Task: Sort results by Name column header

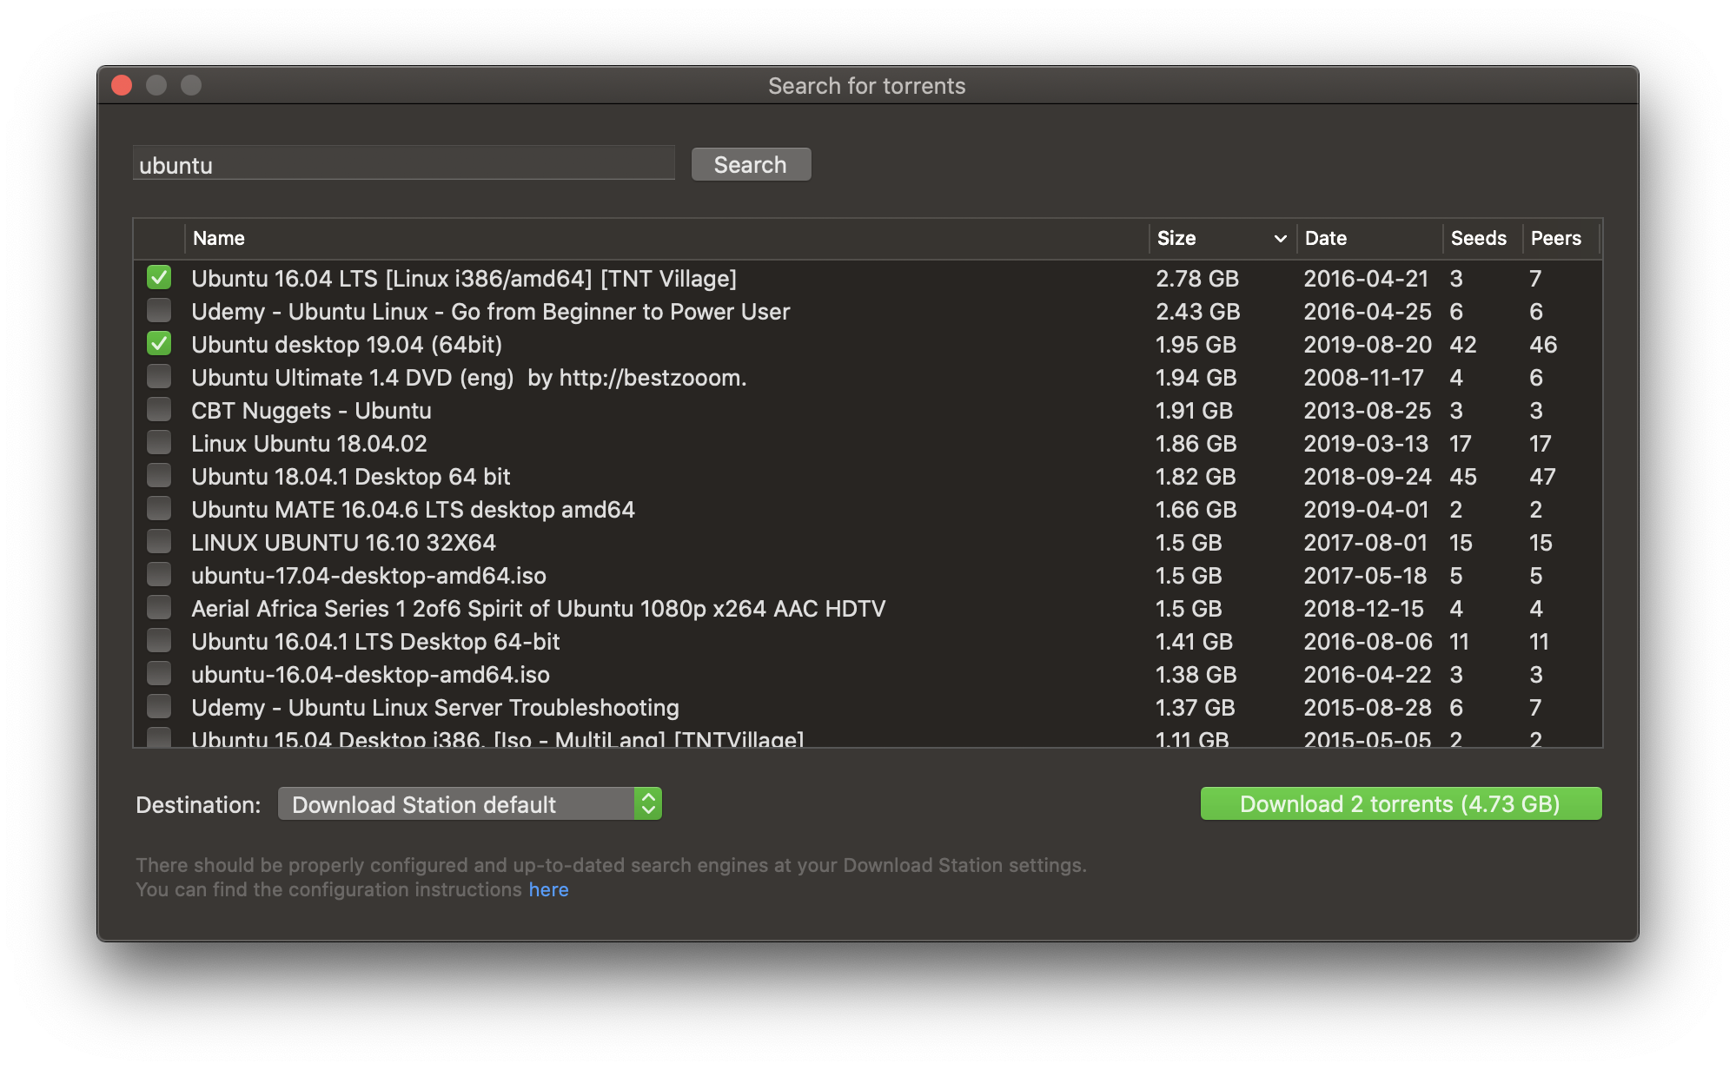Action: click(x=666, y=238)
